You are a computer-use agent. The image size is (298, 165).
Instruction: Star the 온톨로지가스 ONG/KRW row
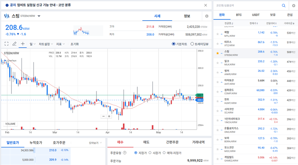pos(218,130)
